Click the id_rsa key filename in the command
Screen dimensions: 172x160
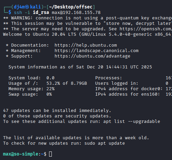click(x=41, y=12)
